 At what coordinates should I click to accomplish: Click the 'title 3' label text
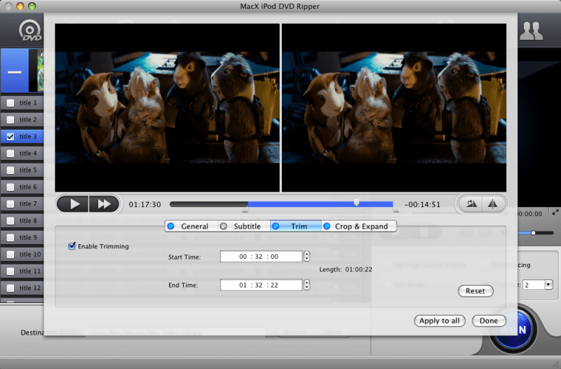[x=28, y=136]
